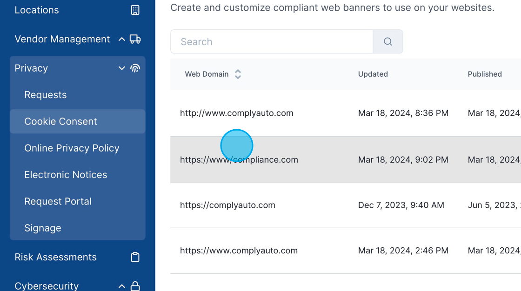This screenshot has height=291, width=521.
Task: Focus the Search input field
Action: (272, 41)
